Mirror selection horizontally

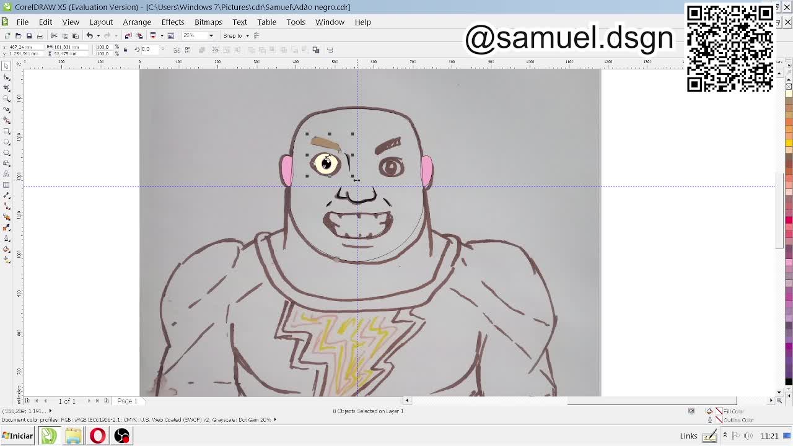pos(177,50)
